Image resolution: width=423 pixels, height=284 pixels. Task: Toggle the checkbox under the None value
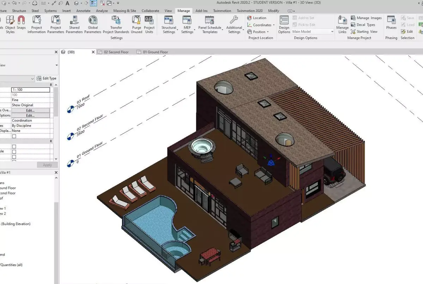coord(14,136)
